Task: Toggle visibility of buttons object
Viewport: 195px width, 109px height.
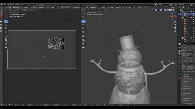Action: click(x=193, y=22)
